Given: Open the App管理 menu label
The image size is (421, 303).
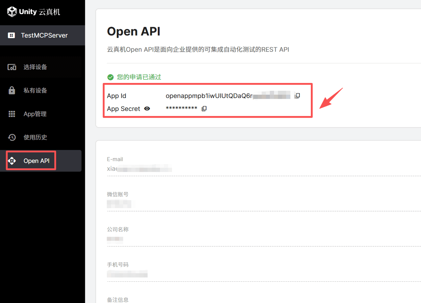Looking at the screenshot, I should 35,114.
